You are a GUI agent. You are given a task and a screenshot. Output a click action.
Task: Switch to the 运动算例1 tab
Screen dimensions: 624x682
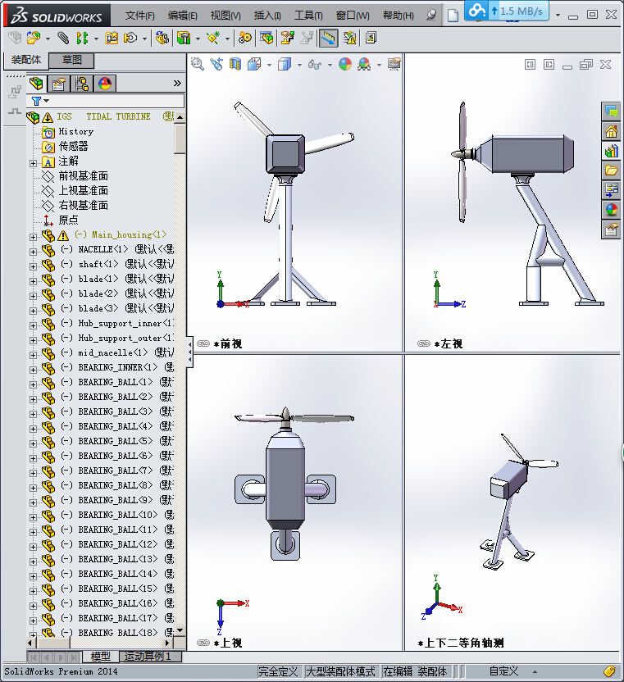point(146,657)
